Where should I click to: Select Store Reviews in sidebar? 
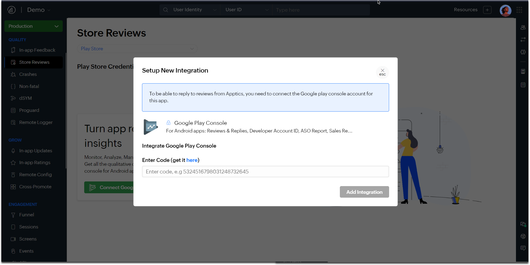(x=34, y=62)
